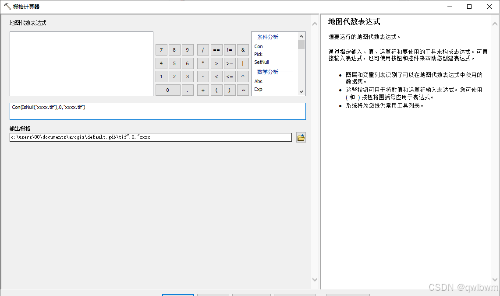Viewport: 500px width, 296px height.
Task: Edit the Con expression text field
Action: (158, 111)
